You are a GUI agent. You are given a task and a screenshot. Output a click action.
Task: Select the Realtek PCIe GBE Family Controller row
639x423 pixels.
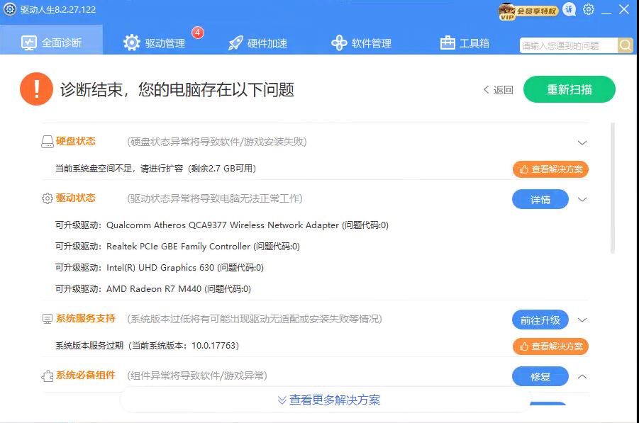point(178,247)
